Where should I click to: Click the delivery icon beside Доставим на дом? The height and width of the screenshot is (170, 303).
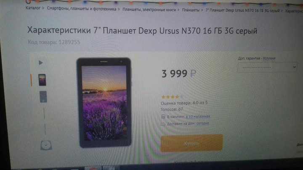163,124
